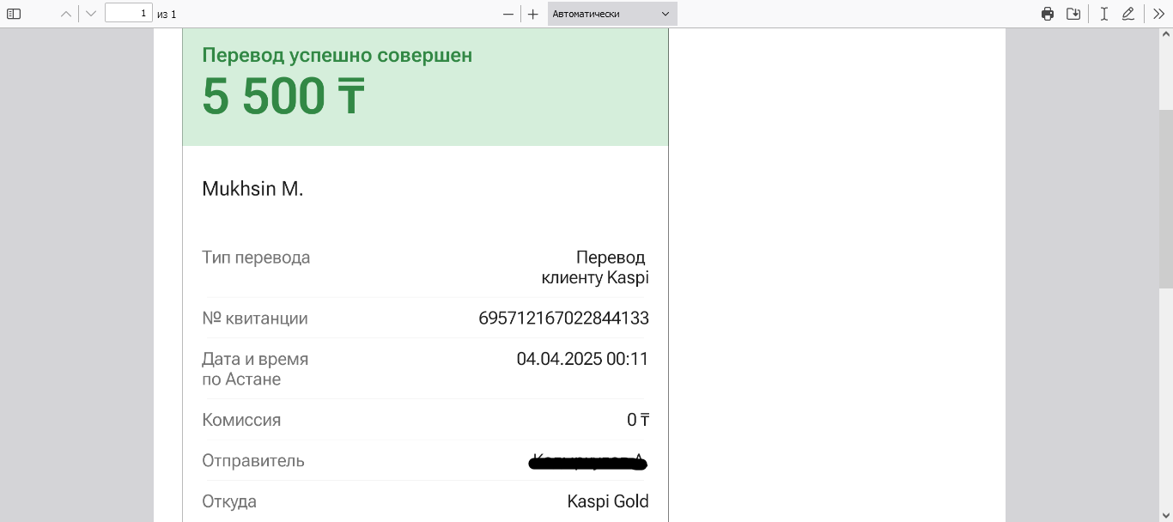Print the document with printer icon
This screenshot has width=1173, height=522.
click(x=1048, y=14)
